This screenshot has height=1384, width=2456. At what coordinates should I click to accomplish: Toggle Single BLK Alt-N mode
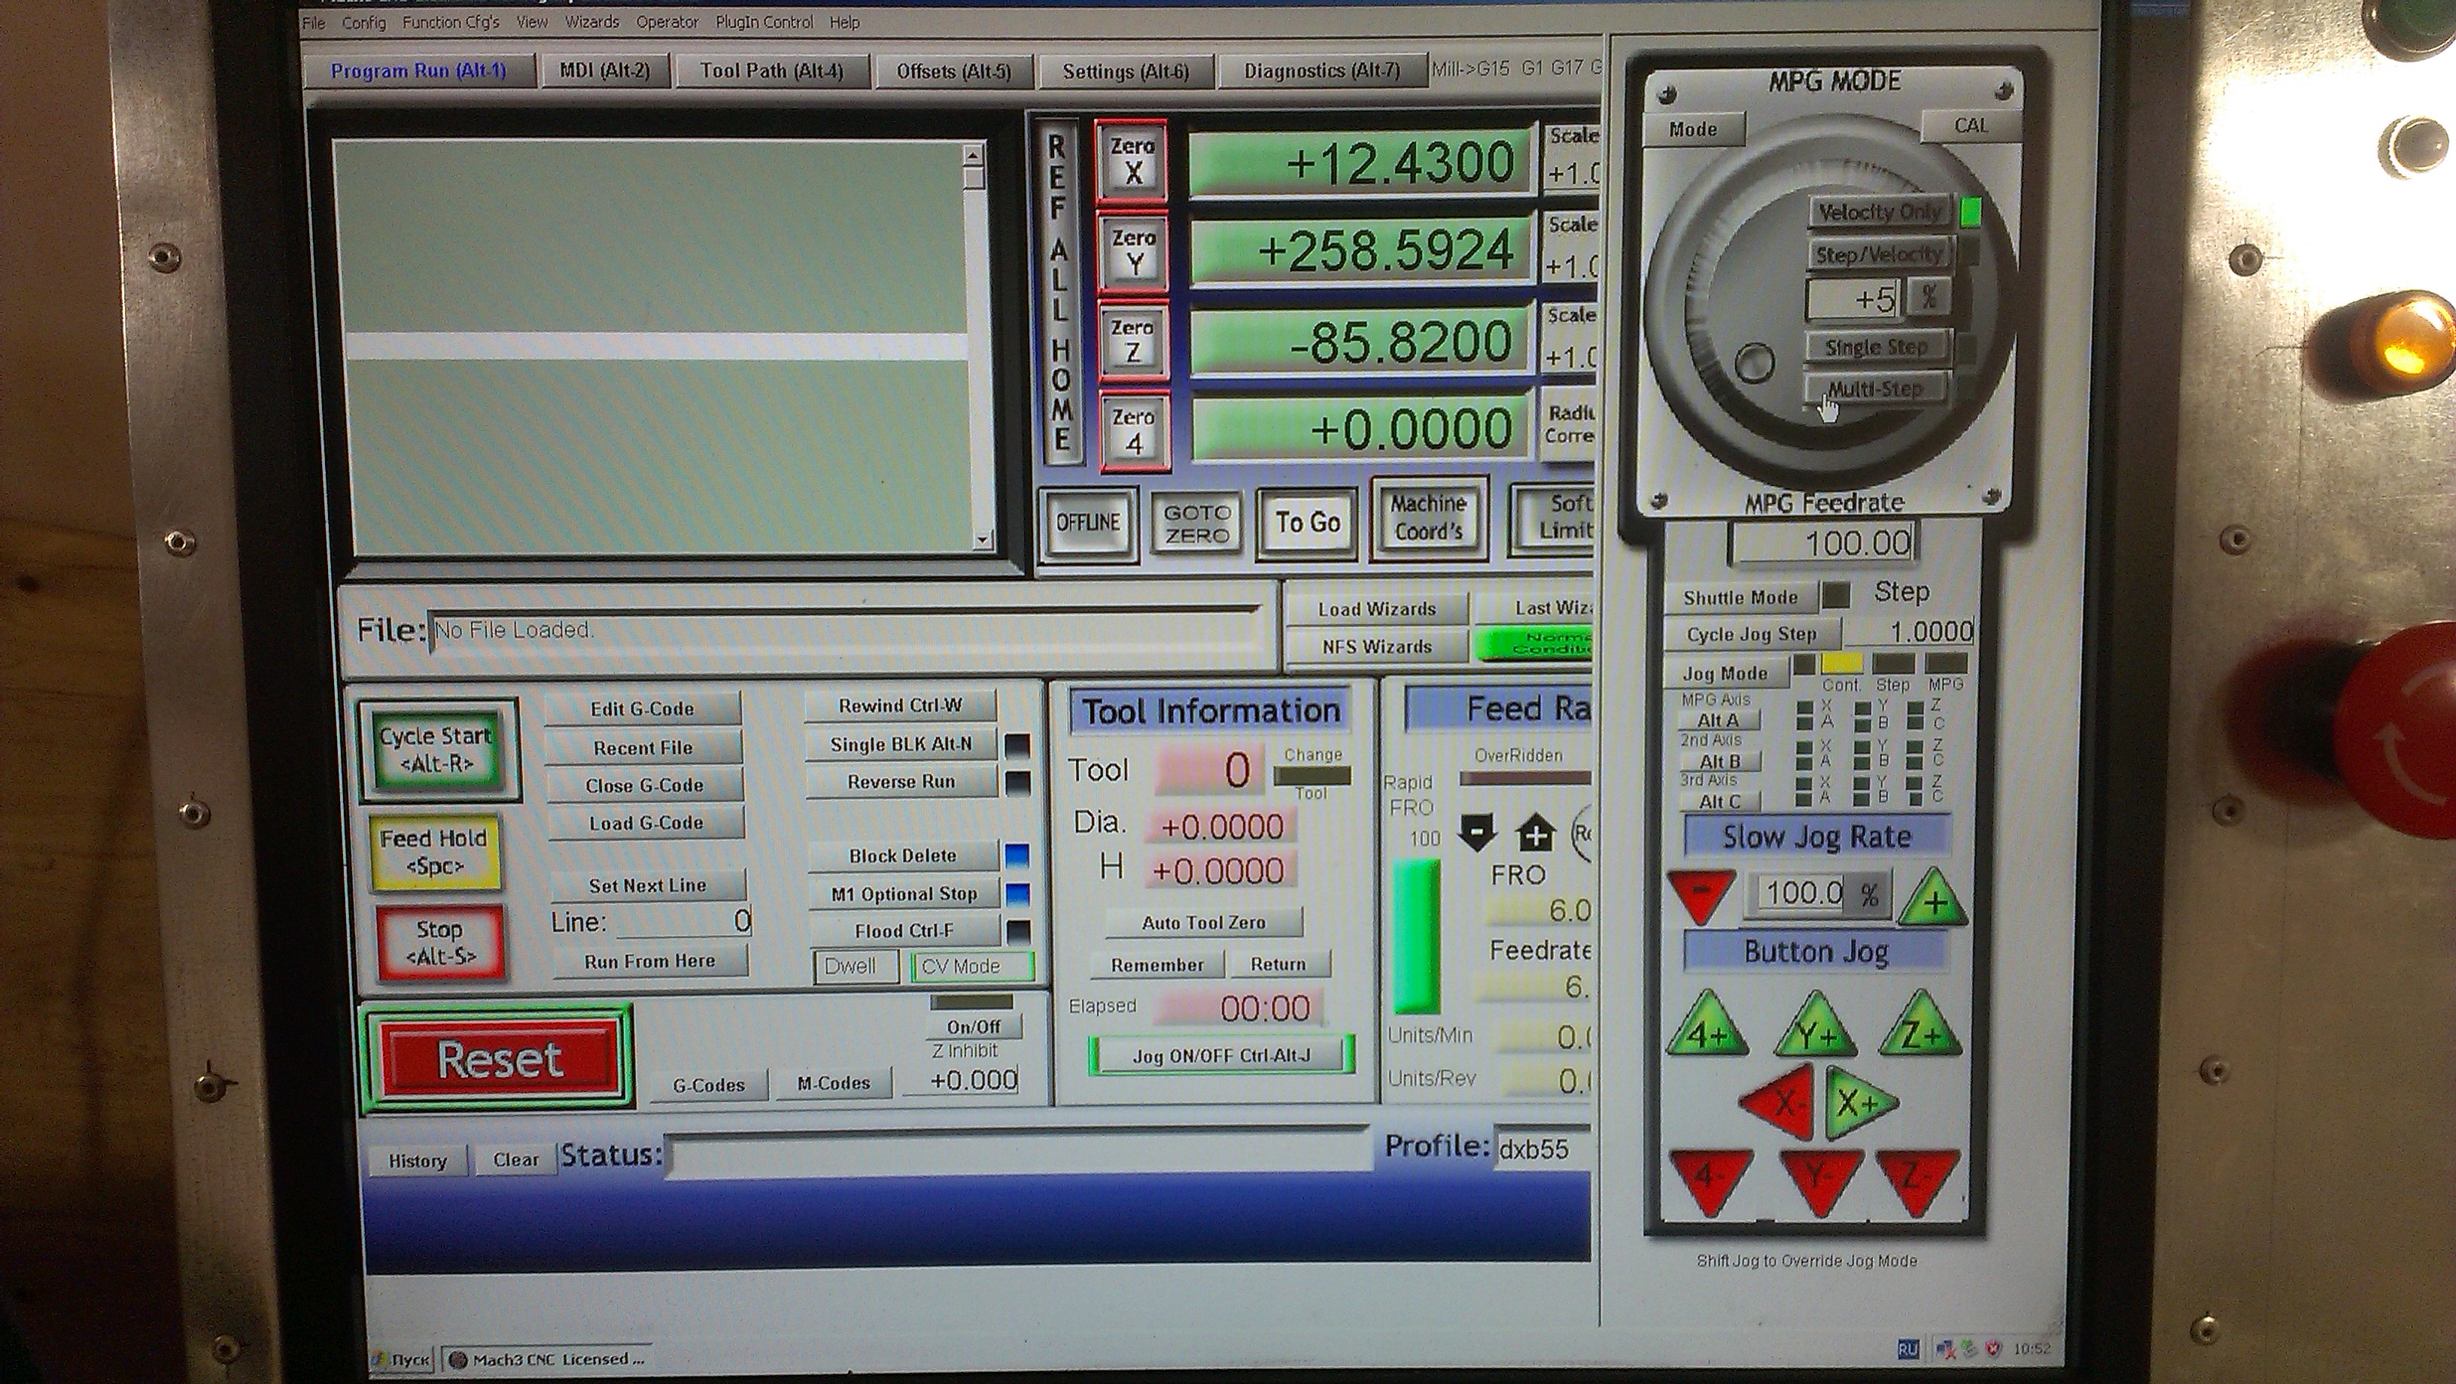click(901, 745)
